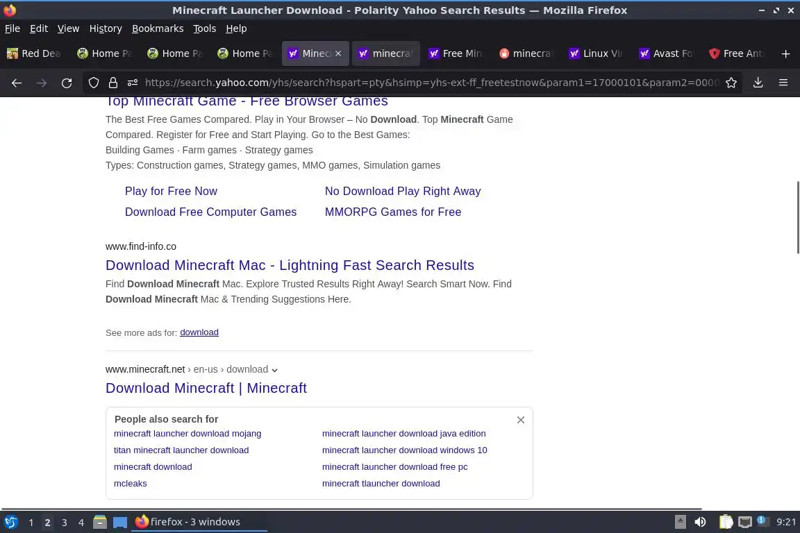
Task: Switch to the Avast Fo tab
Action: pos(667,53)
